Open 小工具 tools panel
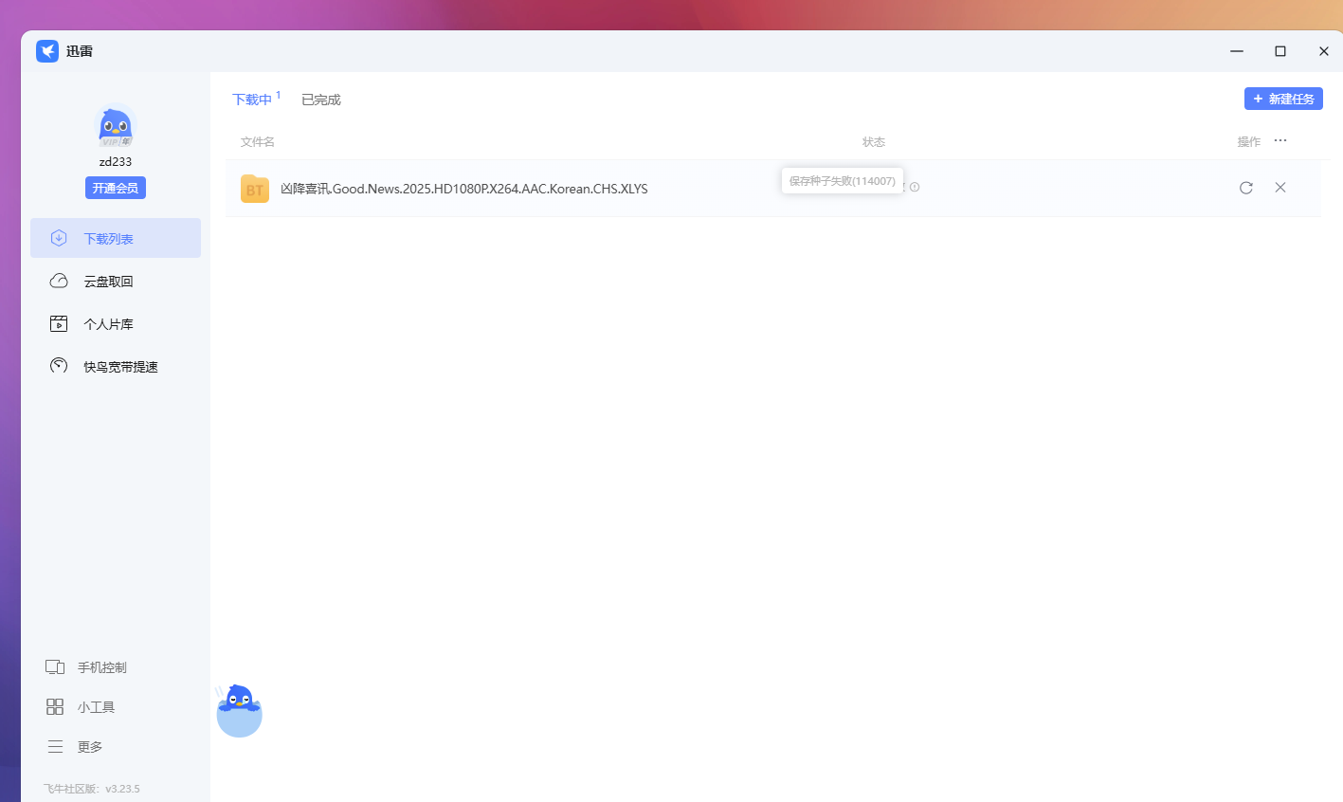The height and width of the screenshot is (802, 1343). (81, 707)
